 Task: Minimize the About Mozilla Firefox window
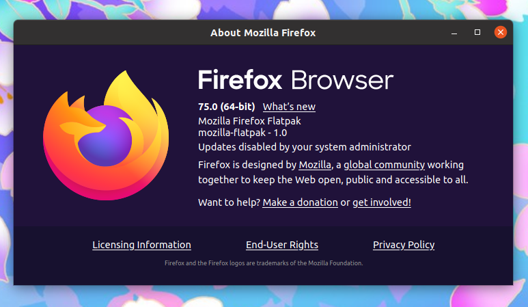(x=454, y=33)
